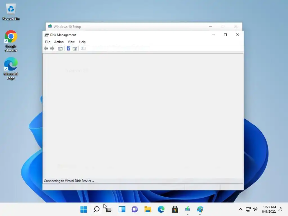Open File Explorer from taskbar
Viewport: 288px width, 216px height.
[x=148, y=209]
